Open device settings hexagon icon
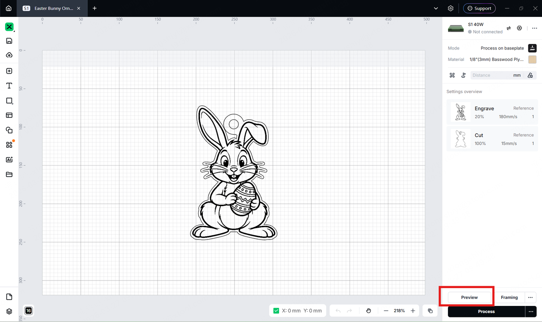 (x=520, y=28)
